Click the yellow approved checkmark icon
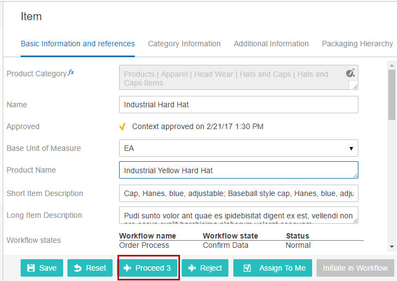This screenshot has width=397, height=281. coord(122,126)
